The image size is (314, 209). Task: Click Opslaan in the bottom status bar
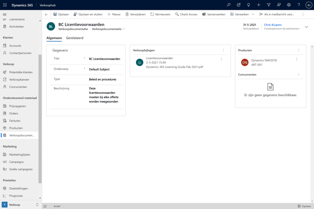point(304,206)
